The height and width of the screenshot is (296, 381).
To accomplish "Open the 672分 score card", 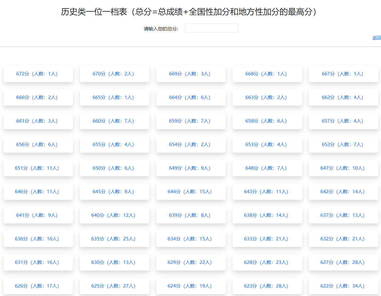I will (38, 74).
